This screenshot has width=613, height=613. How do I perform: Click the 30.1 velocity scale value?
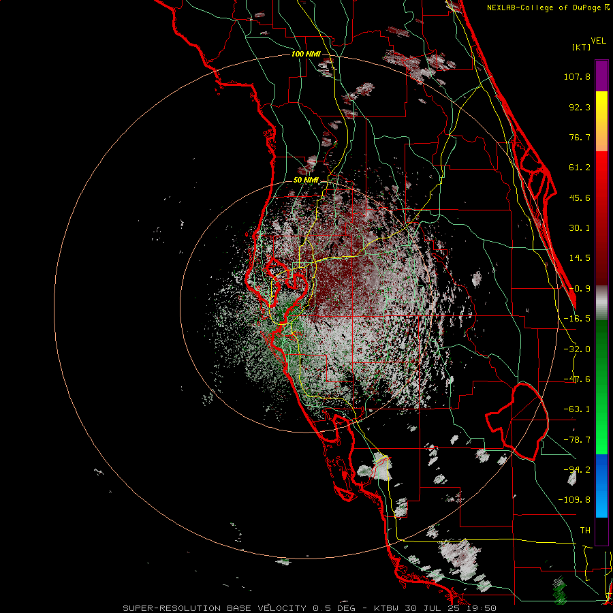pyautogui.click(x=580, y=228)
